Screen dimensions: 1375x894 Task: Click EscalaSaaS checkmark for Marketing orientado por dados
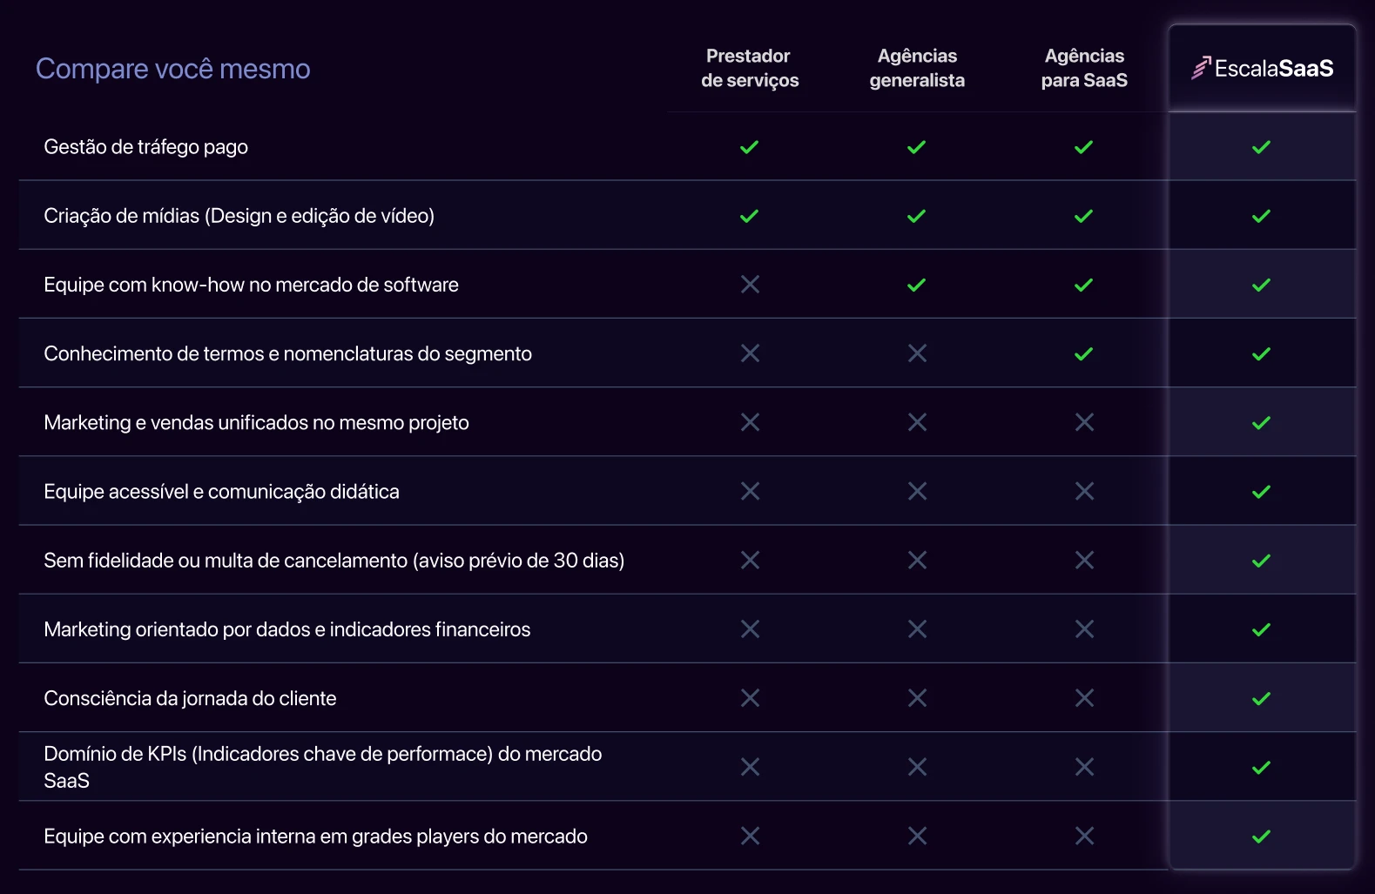coord(1261,629)
